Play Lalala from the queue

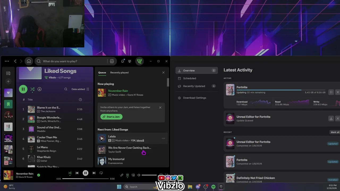(x=102, y=138)
